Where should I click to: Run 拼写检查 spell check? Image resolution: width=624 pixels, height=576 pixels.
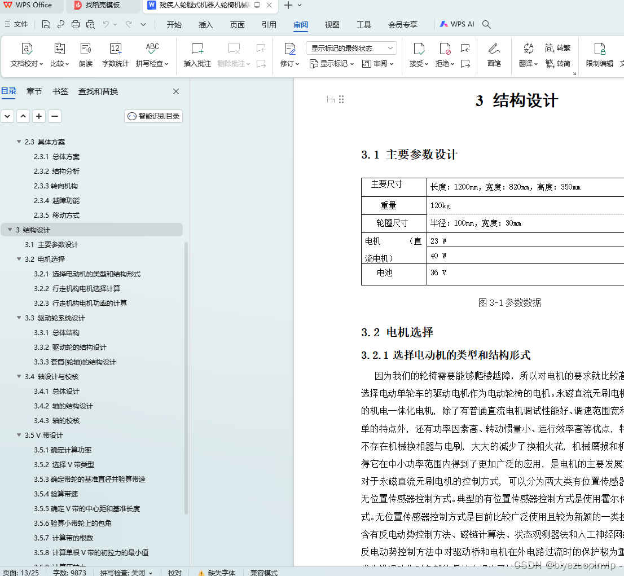(x=152, y=55)
